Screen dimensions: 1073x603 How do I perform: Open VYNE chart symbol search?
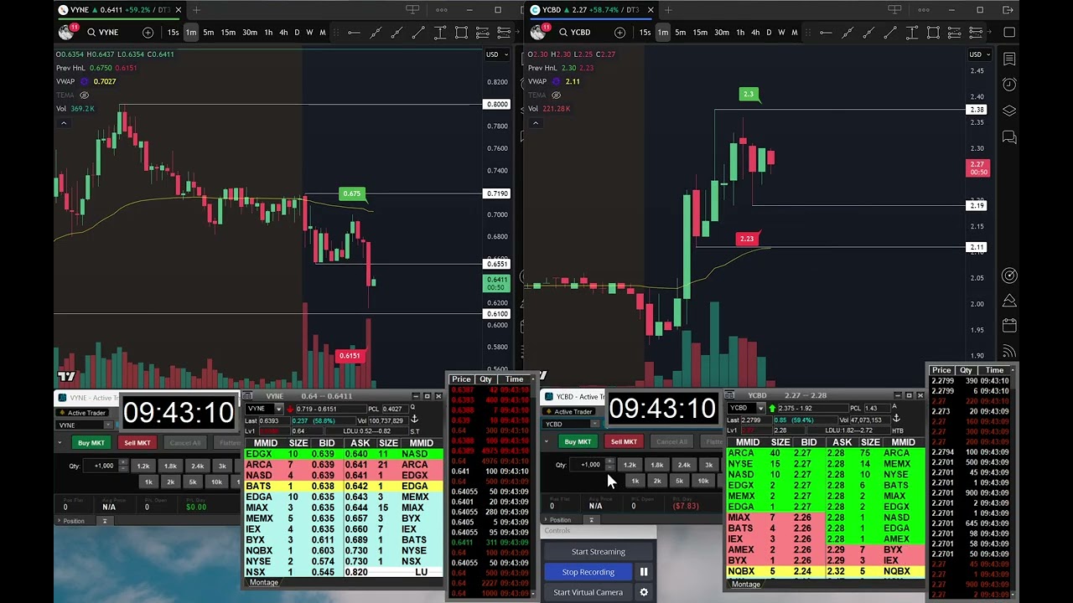pos(103,32)
